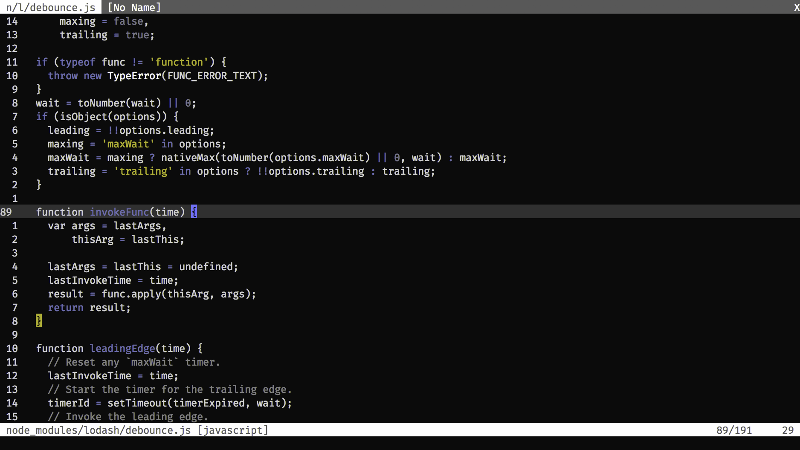Click comment 'Start the timer for the trailing edge.'
Image resolution: width=800 pixels, height=450 pixels.
(x=170, y=389)
